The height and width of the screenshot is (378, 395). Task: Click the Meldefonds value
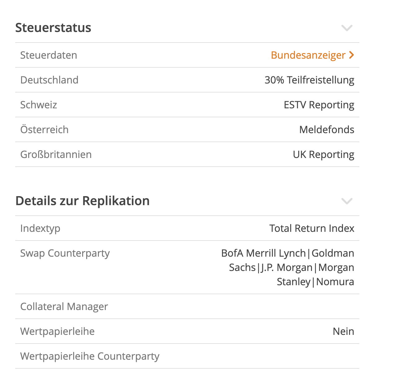326,130
